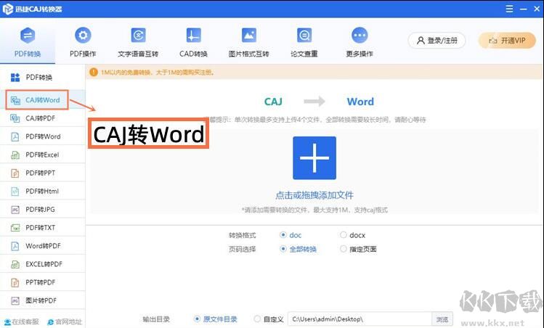544x328 pixels.
Task: Select PDF转TXT label in sidebar
Action: pyautogui.click(x=40, y=228)
